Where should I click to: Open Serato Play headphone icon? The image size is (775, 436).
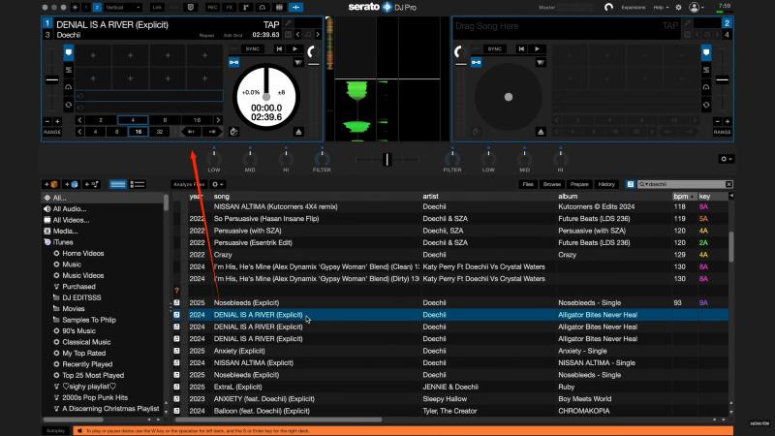click(263, 8)
